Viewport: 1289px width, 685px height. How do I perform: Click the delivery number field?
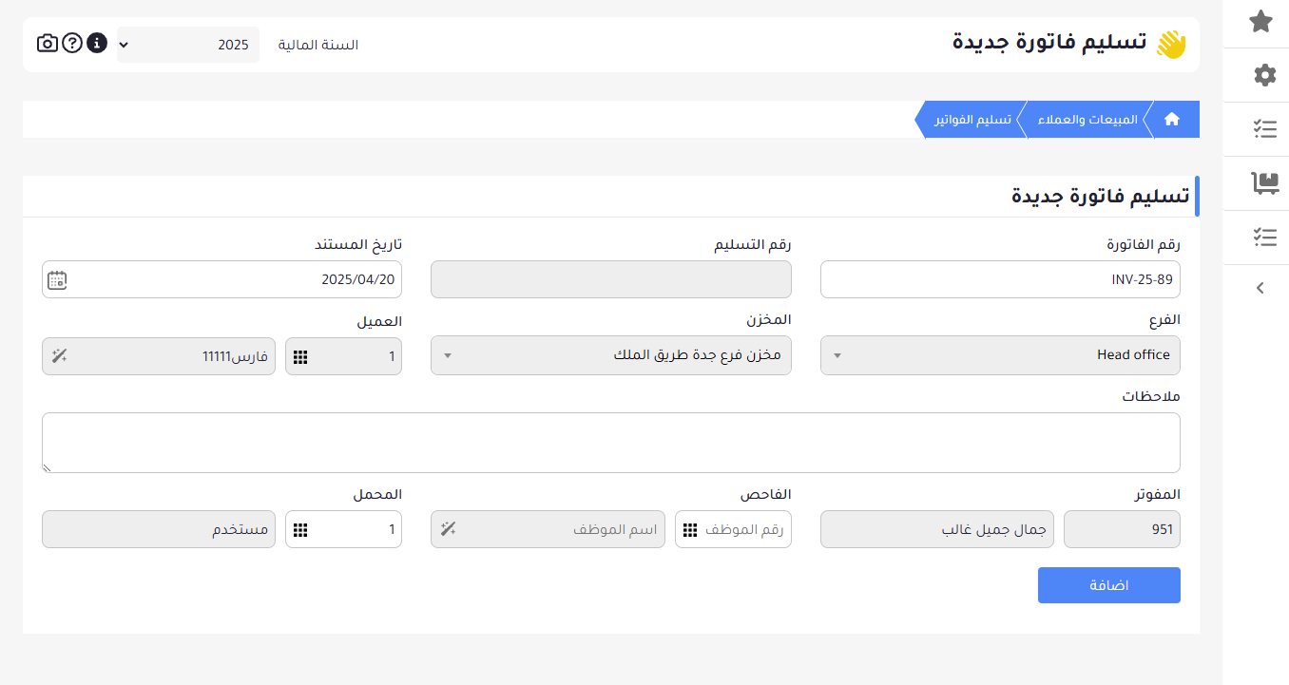611,280
